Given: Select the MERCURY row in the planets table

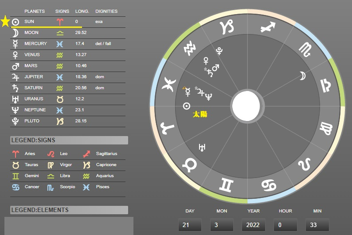Looking at the screenshot, I should click(68, 44).
